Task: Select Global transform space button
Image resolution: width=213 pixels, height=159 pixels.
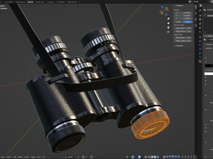Action: click(178, 22)
